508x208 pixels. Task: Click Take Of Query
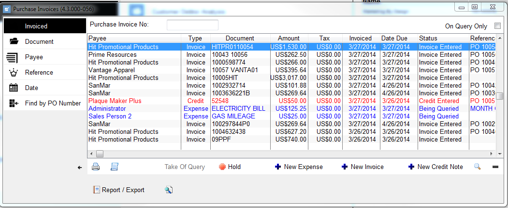point(185,167)
